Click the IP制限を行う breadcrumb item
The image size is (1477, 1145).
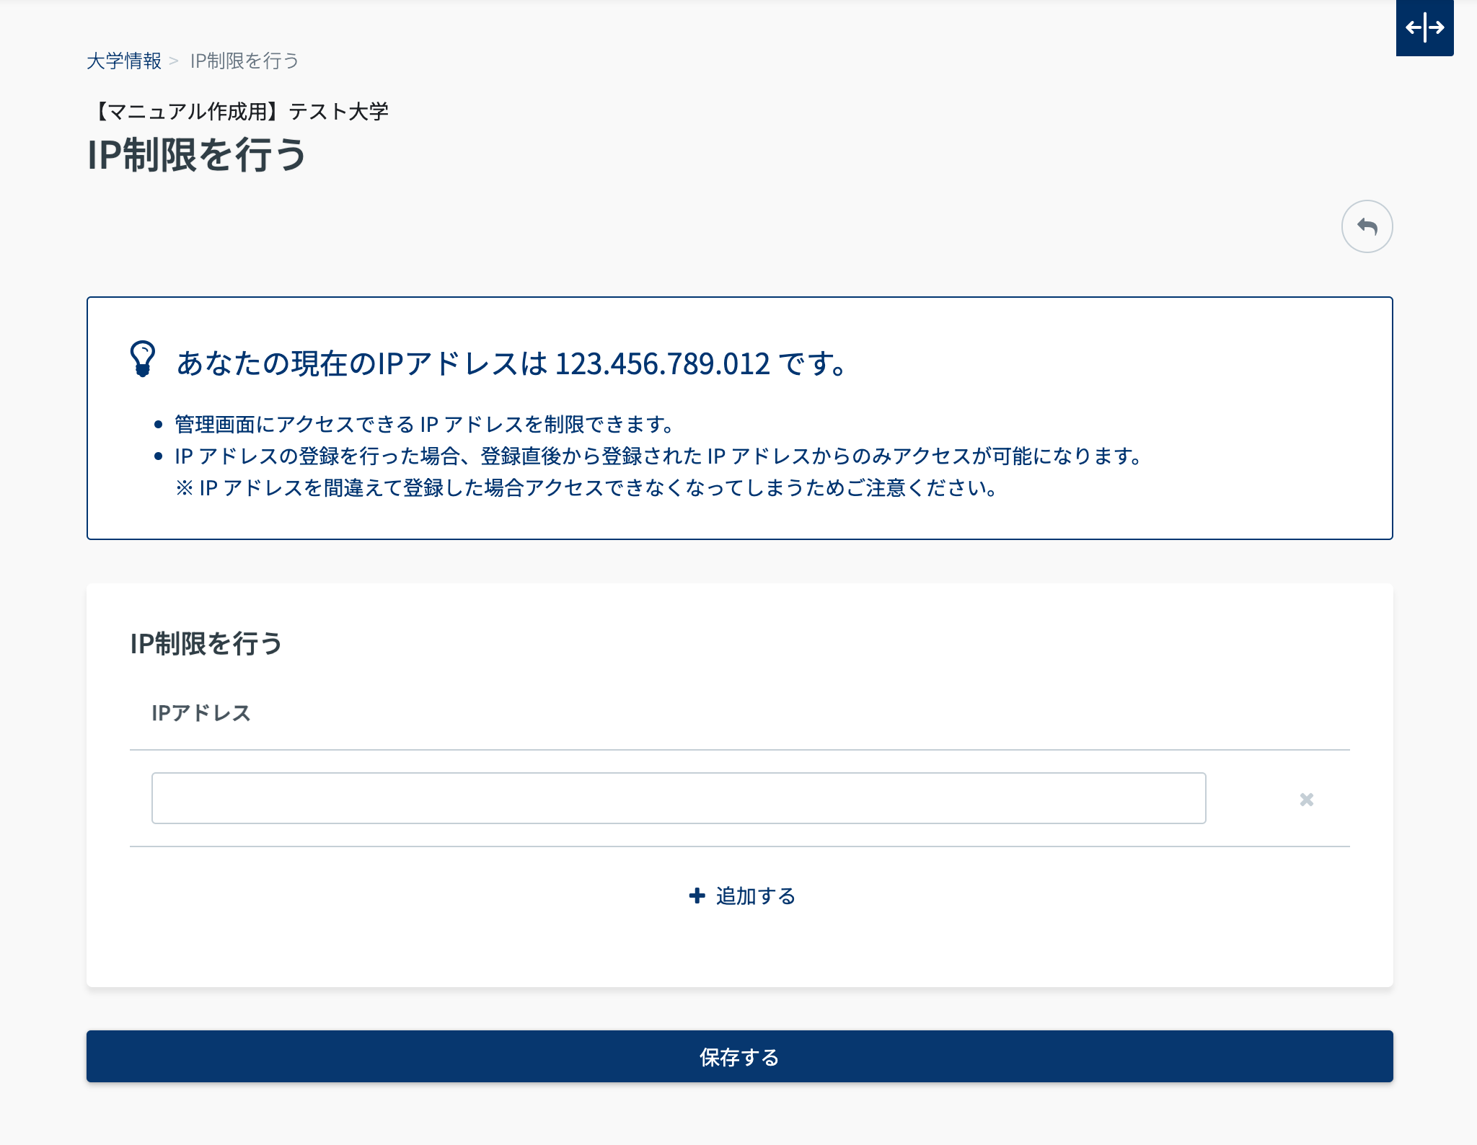[x=244, y=61]
